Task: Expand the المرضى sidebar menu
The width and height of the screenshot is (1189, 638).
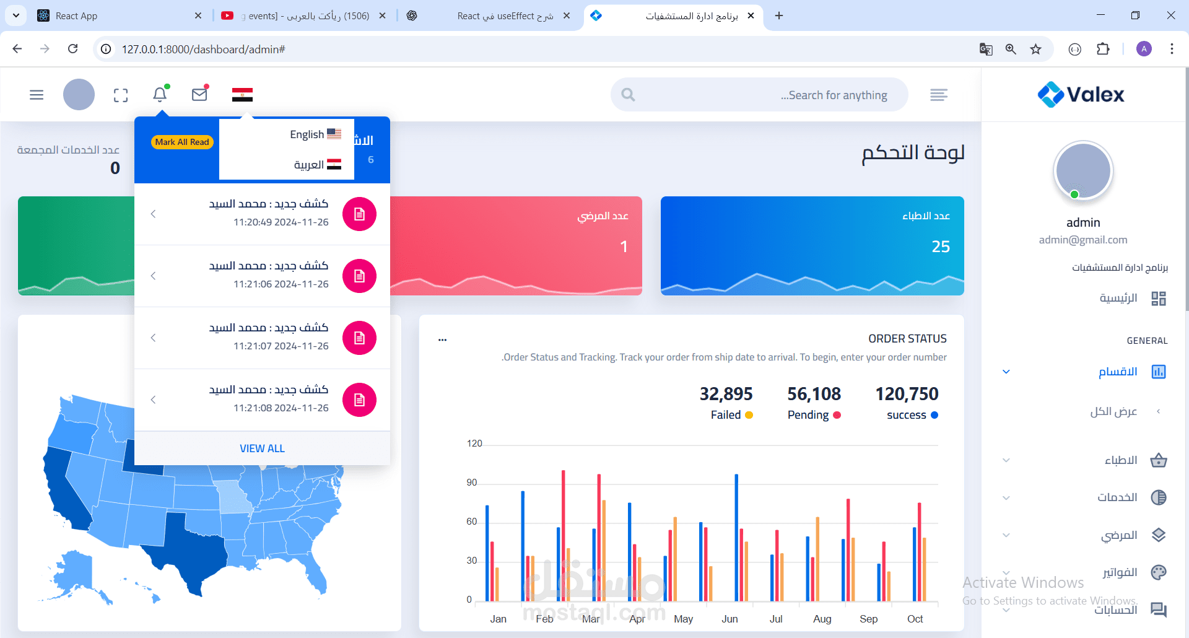Action: click(1084, 535)
